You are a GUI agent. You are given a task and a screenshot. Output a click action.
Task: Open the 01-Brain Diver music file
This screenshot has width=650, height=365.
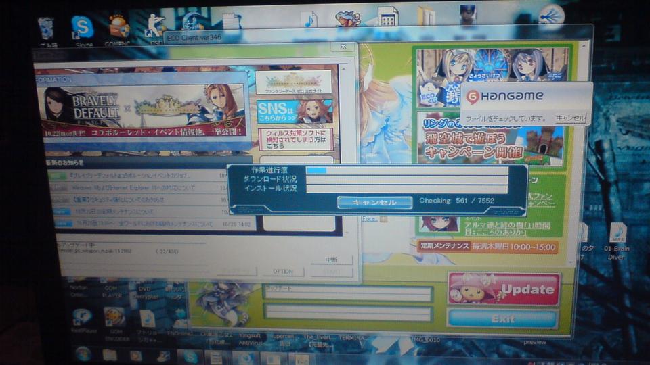[x=617, y=241]
